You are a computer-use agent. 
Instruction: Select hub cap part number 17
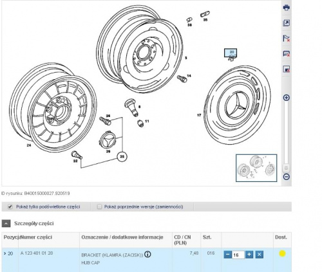[199, 115]
